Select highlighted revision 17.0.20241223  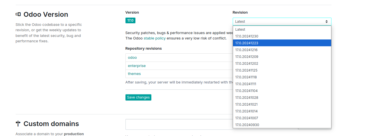pyautogui.click(x=246, y=43)
